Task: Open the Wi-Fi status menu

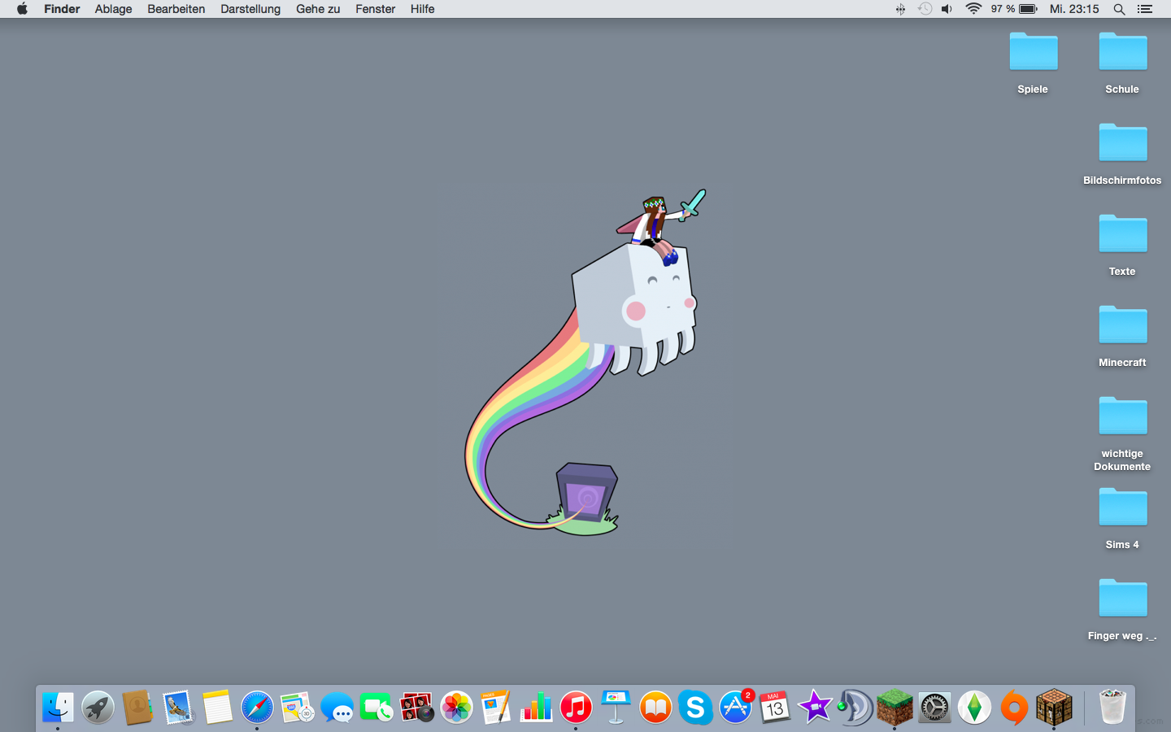Action: 973,9
